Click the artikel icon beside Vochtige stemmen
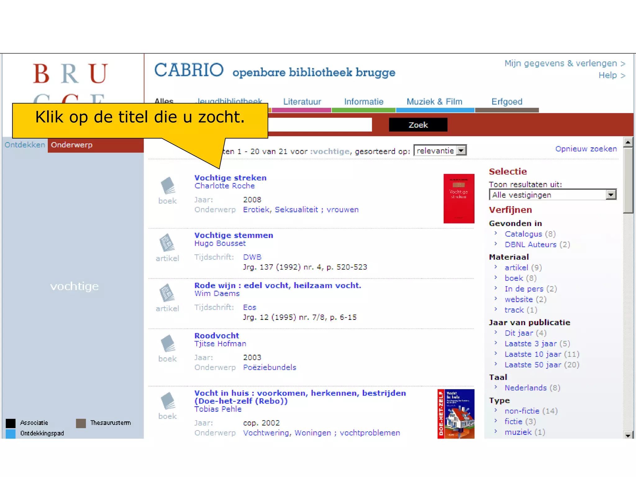 167,243
